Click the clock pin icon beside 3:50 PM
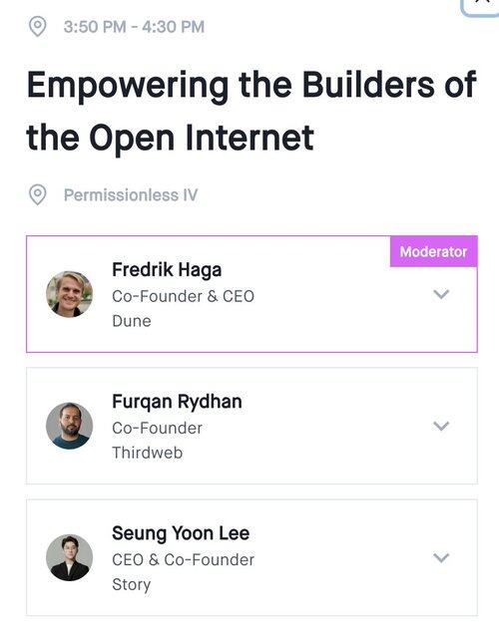Screen dimensions: 499x640 (x=38, y=27)
